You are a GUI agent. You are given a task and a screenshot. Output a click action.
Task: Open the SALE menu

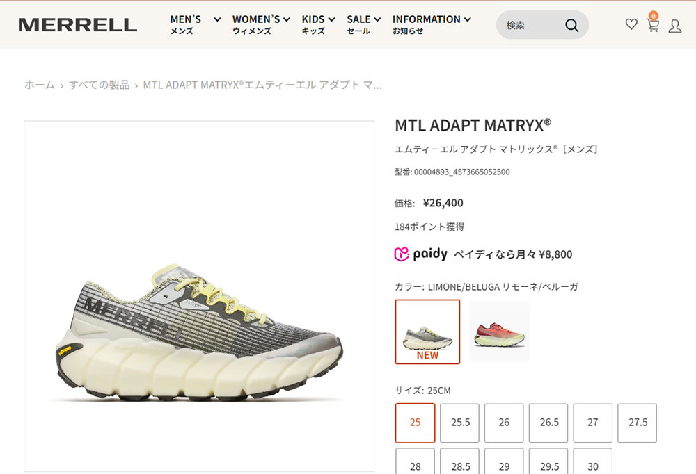pyautogui.click(x=363, y=25)
